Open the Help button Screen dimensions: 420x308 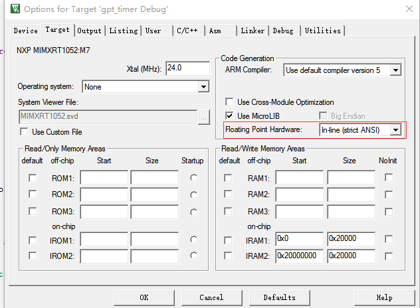tap(384, 297)
